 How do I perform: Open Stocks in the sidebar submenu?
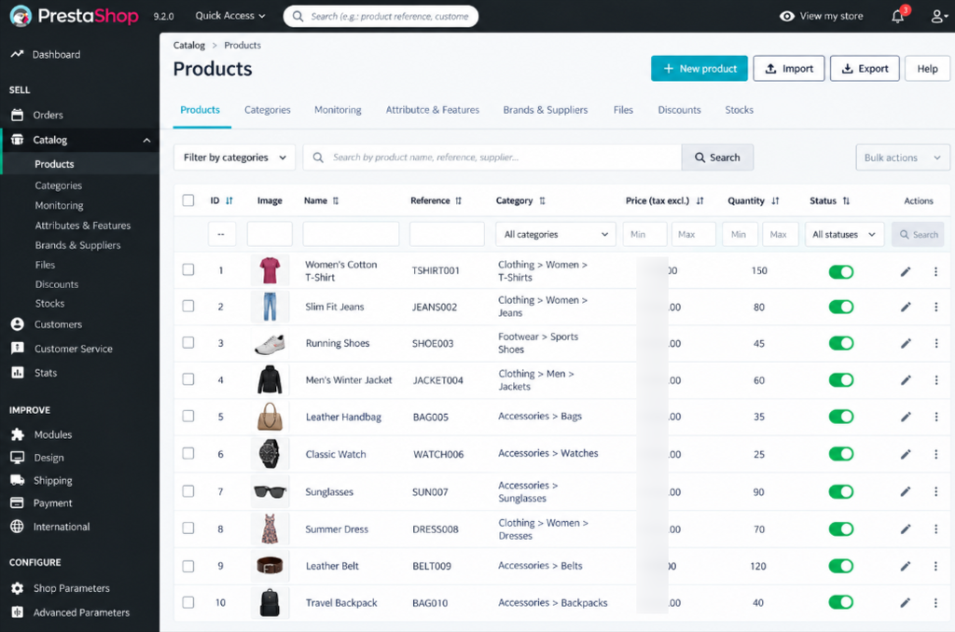pos(49,303)
